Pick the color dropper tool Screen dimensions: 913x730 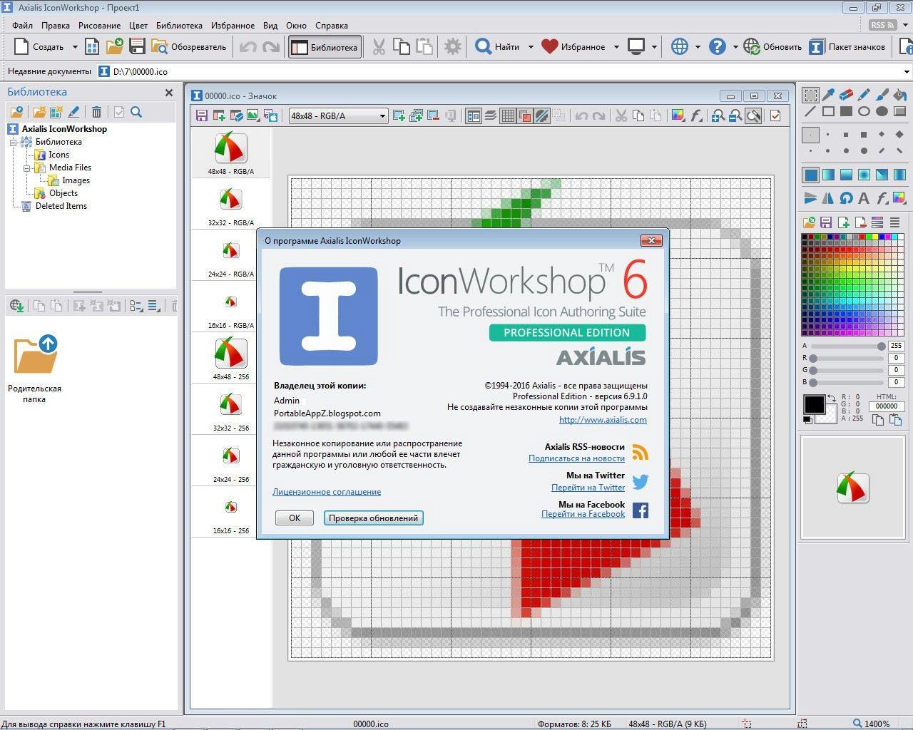pyautogui.click(x=829, y=95)
